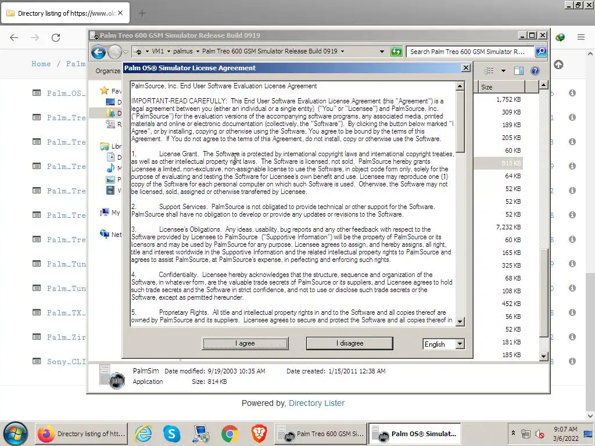The height and width of the screenshot is (446, 595).
Task: Click the Search Palm Treo Simulator field
Action: [470, 52]
